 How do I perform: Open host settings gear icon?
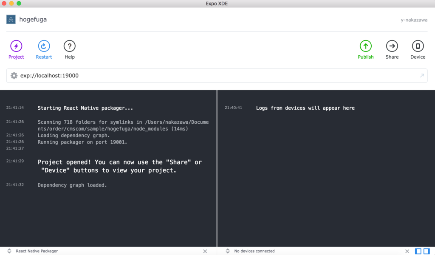tap(14, 76)
